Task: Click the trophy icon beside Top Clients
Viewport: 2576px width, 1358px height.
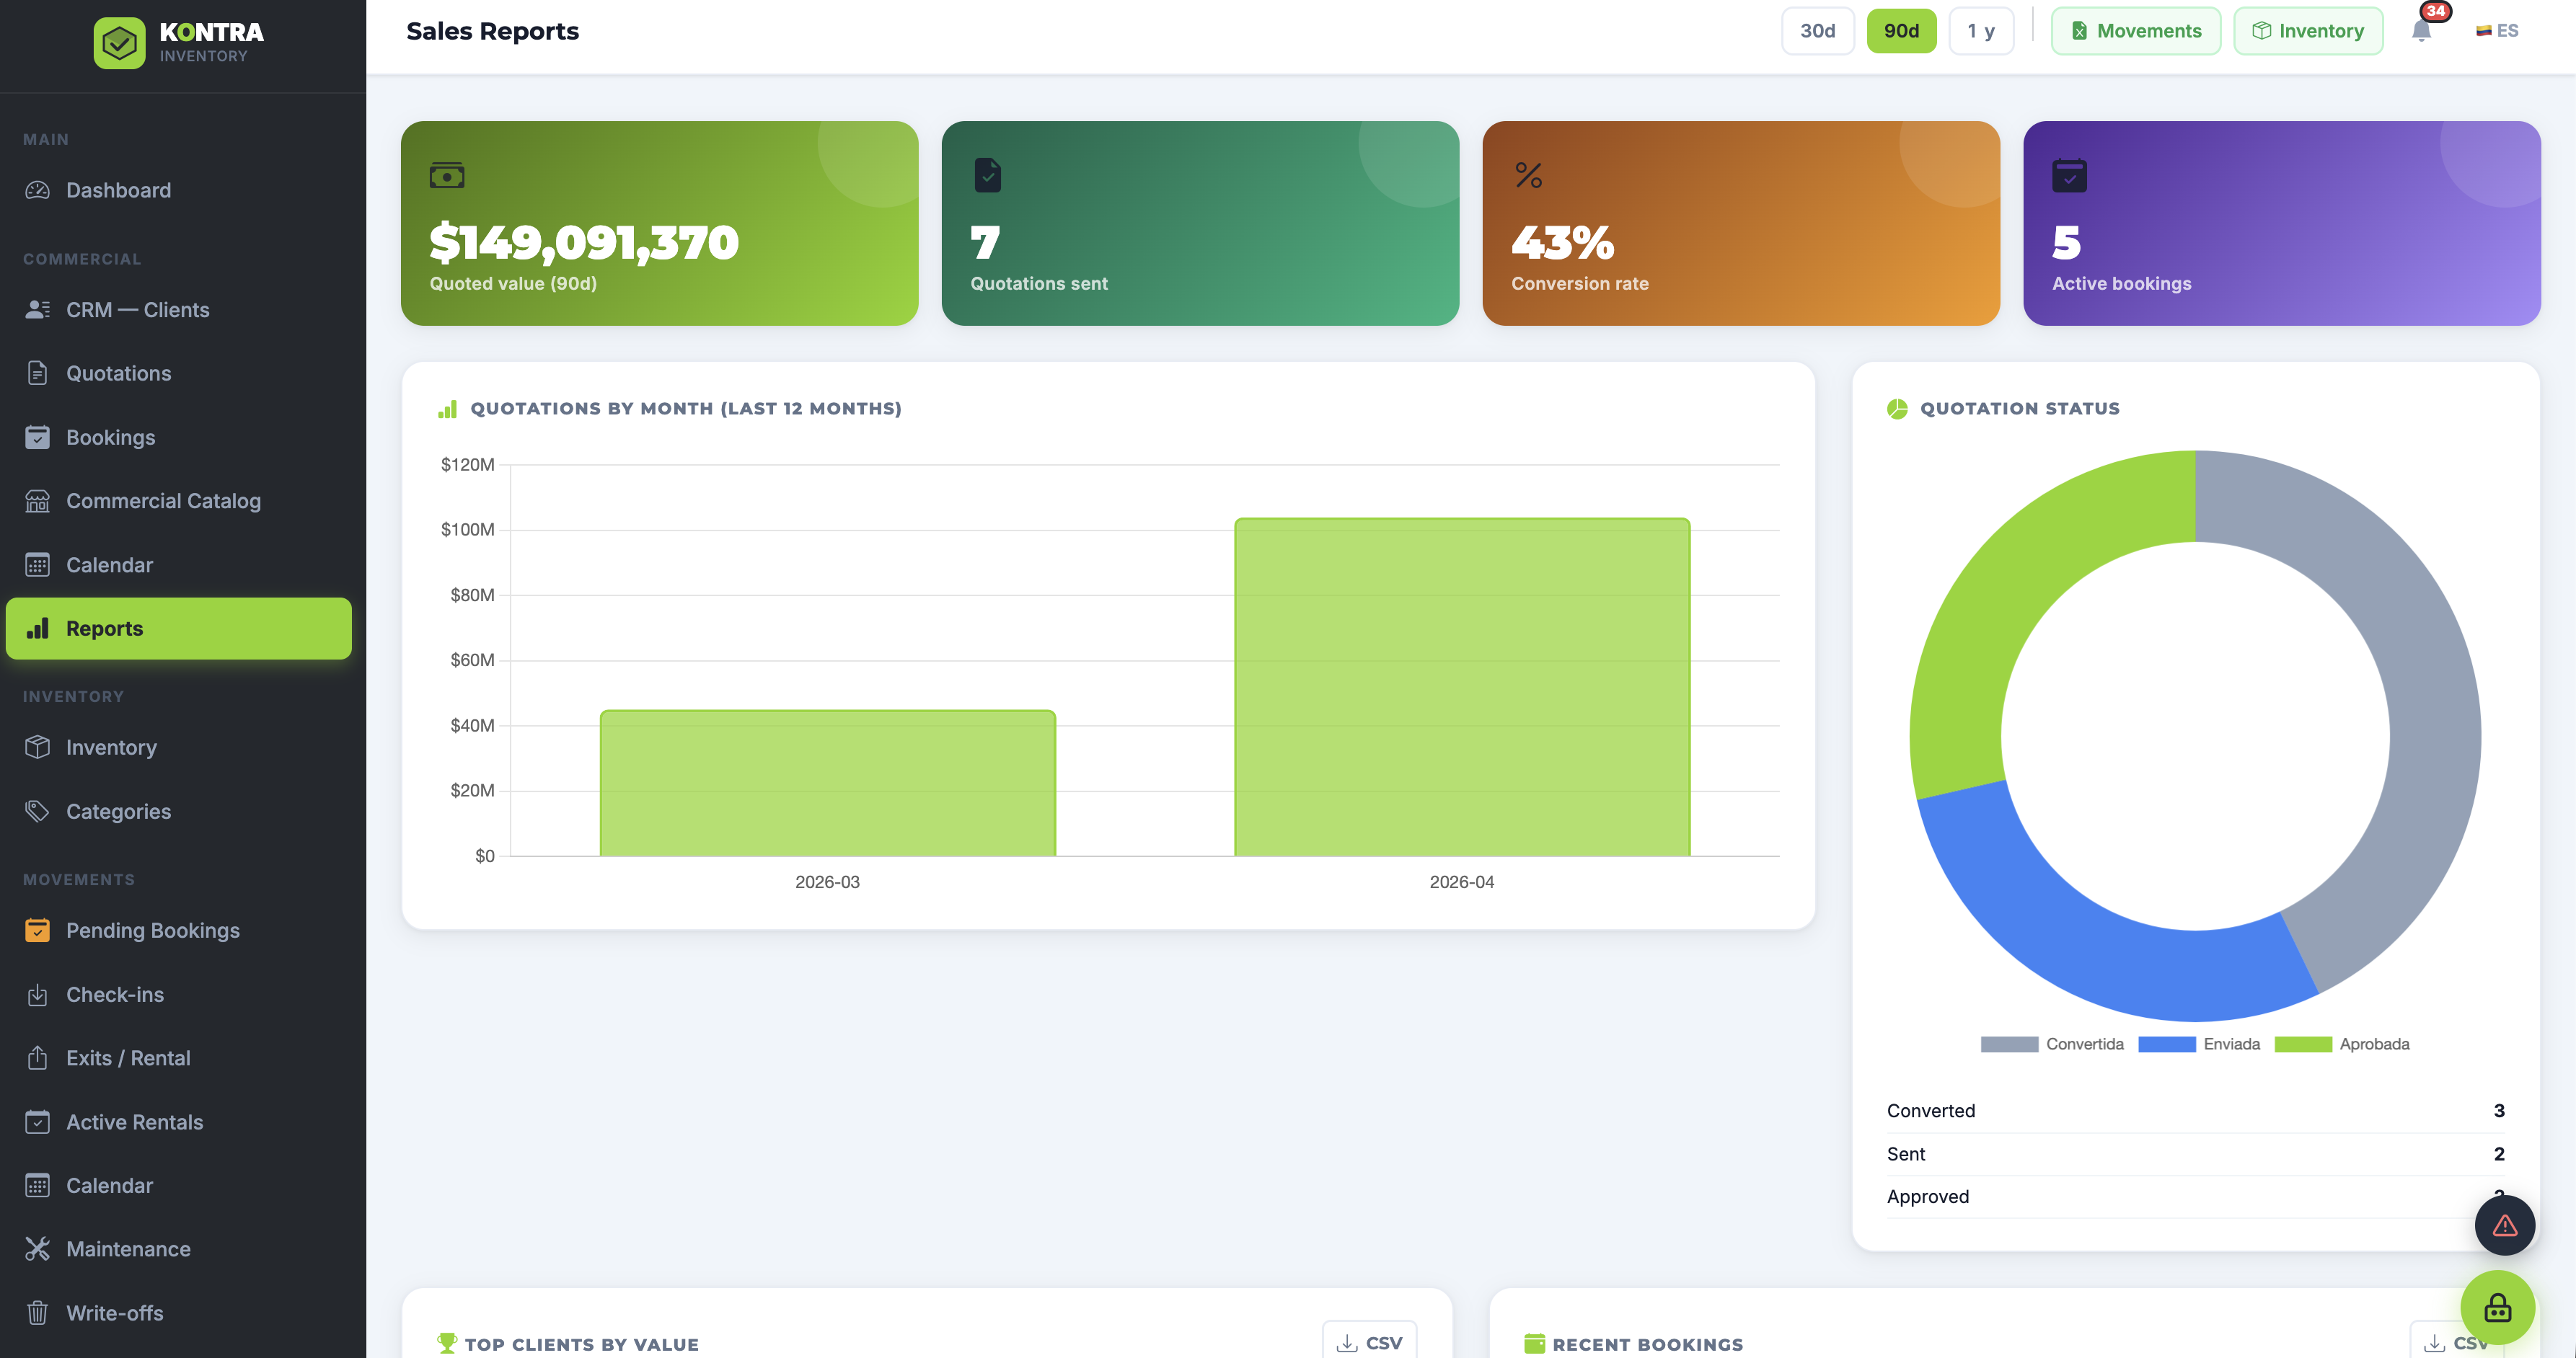Action: click(447, 1344)
